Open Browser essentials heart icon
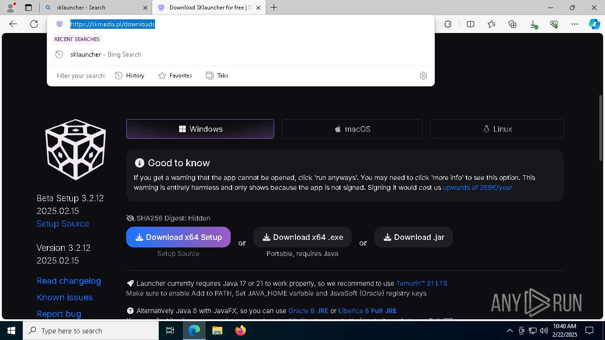Viewport: 605px width, 340px height. pyautogui.click(x=554, y=24)
